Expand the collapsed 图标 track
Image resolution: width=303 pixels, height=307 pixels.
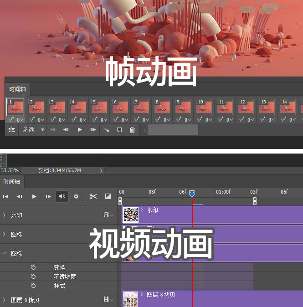(4, 234)
